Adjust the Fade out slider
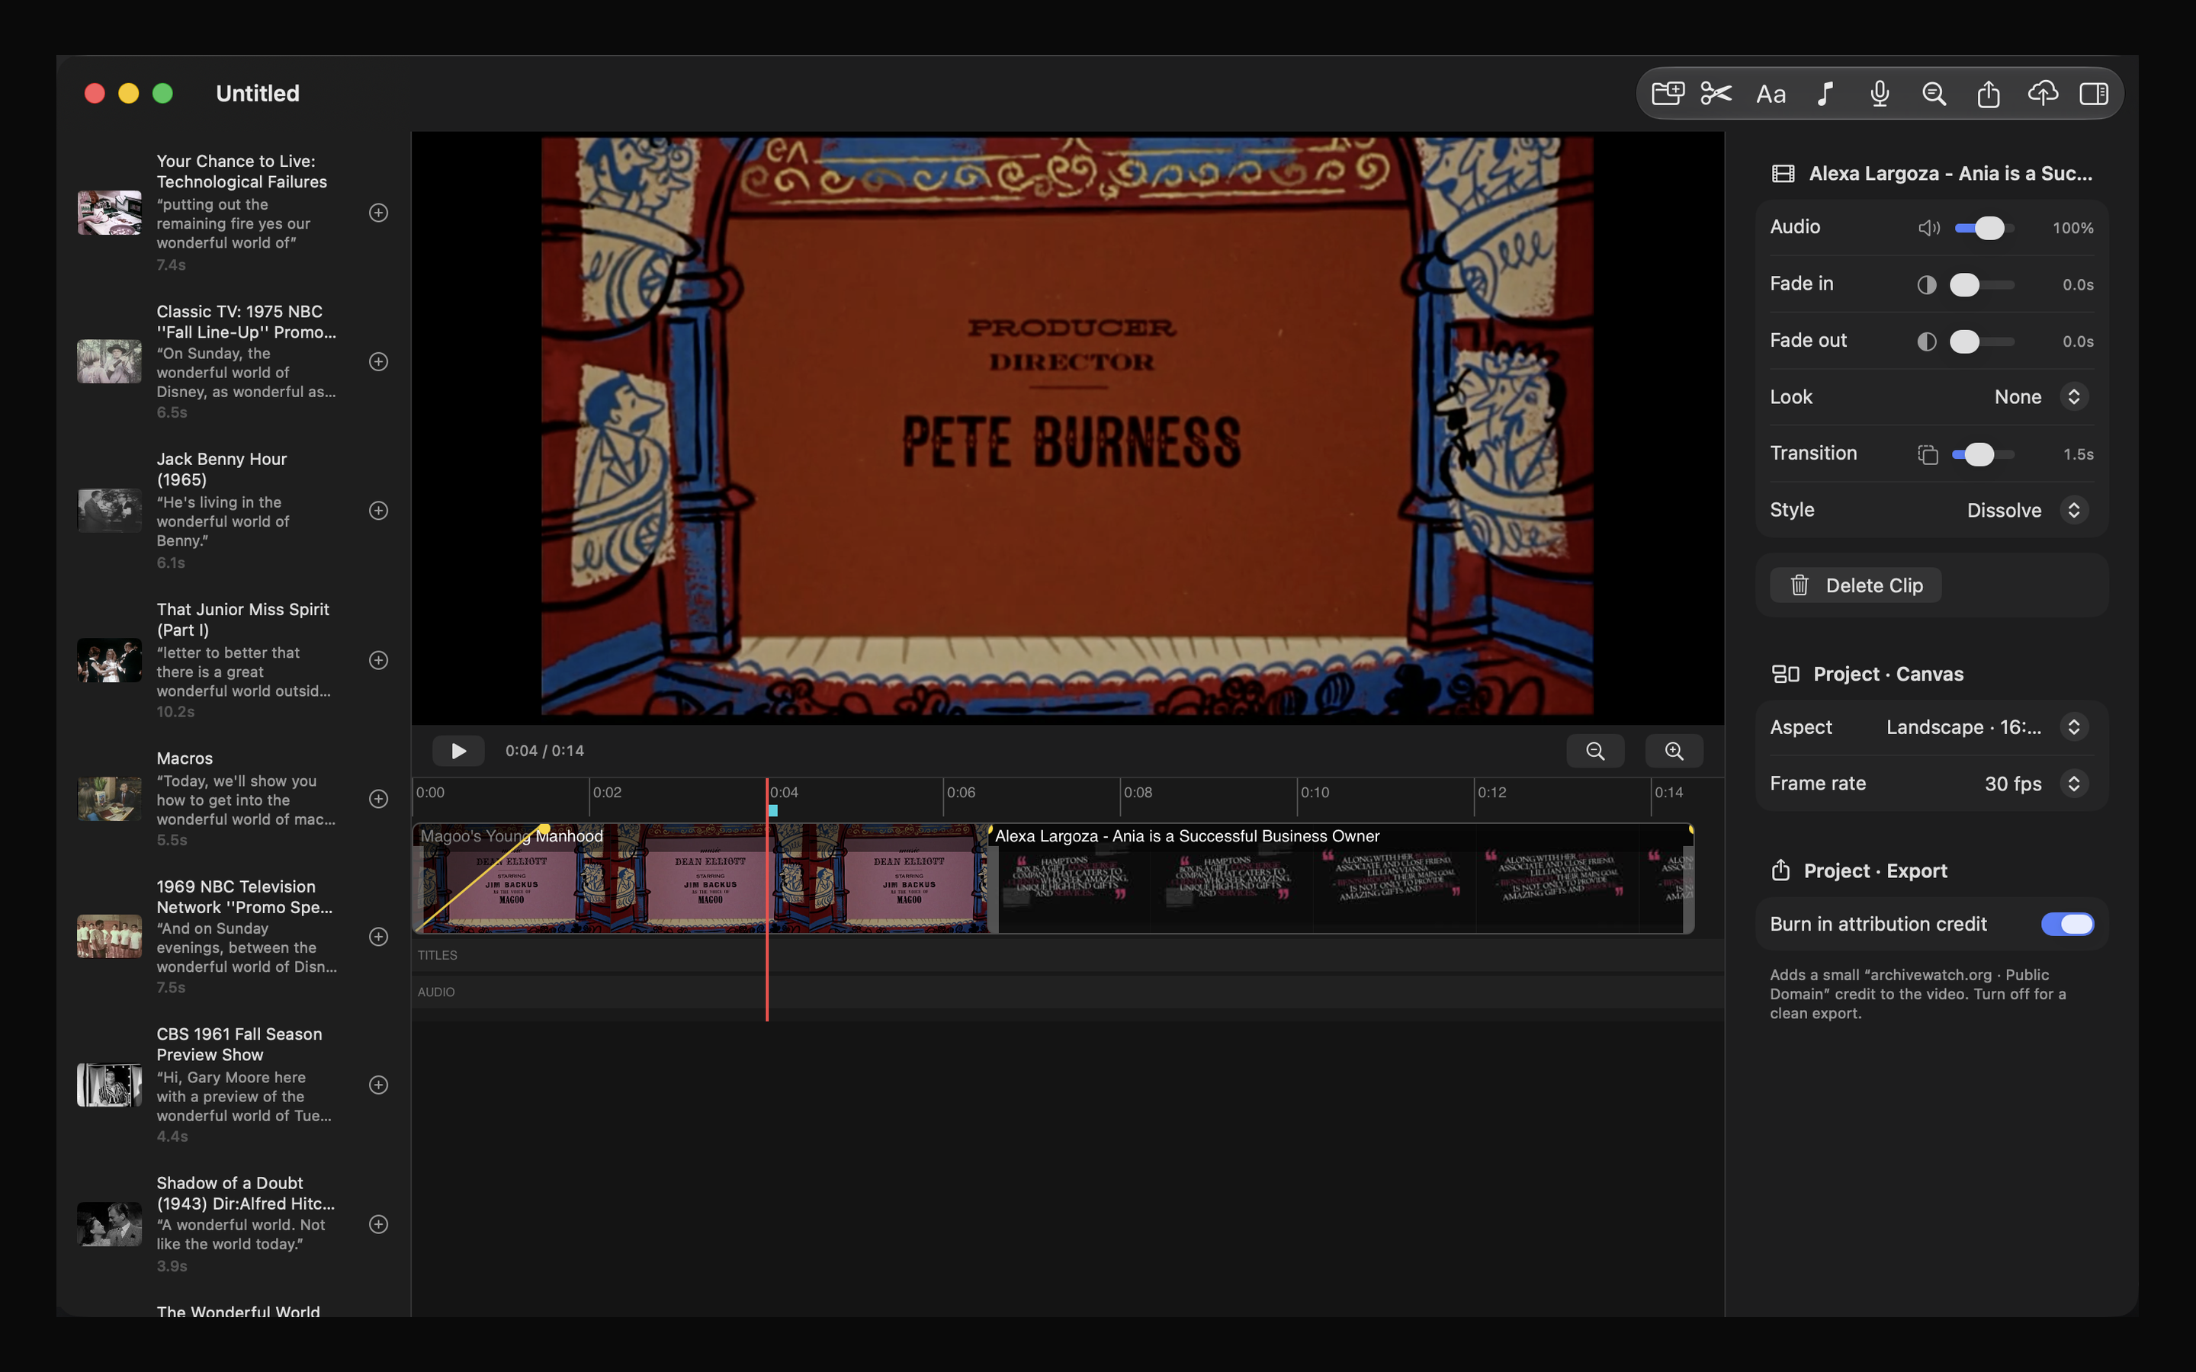Image resolution: width=2196 pixels, height=1372 pixels. click(x=1984, y=341)
